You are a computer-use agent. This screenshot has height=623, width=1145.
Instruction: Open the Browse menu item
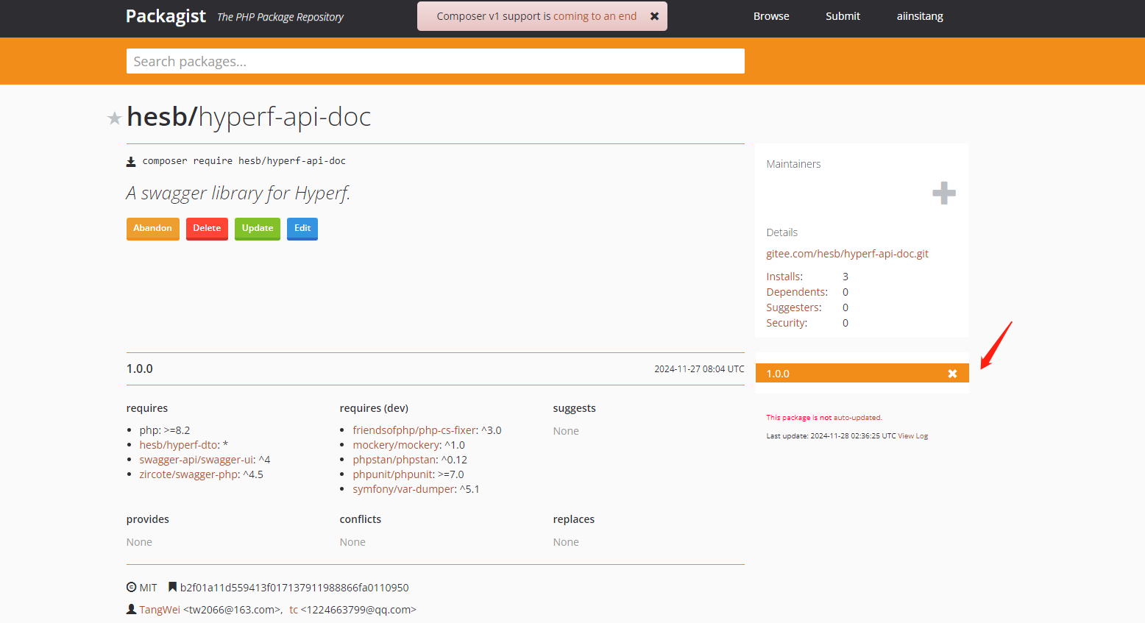771,16
